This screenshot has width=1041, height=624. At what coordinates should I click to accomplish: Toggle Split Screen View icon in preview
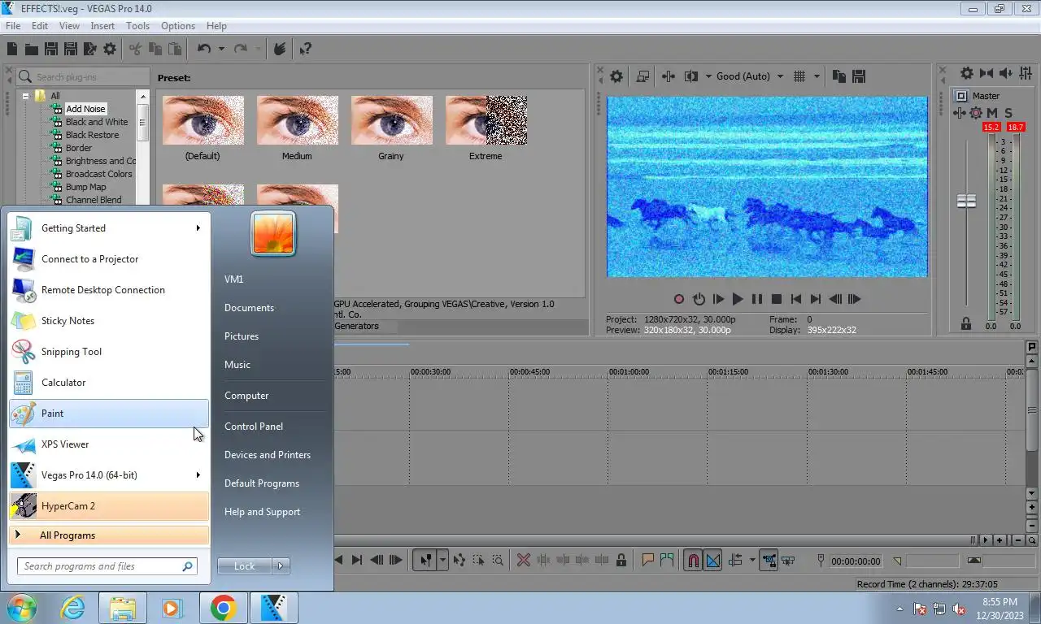click(691, 76)
